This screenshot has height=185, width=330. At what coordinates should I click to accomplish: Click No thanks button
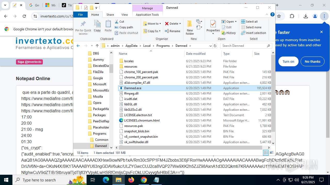pyautogui.click(x=312, y=61)
